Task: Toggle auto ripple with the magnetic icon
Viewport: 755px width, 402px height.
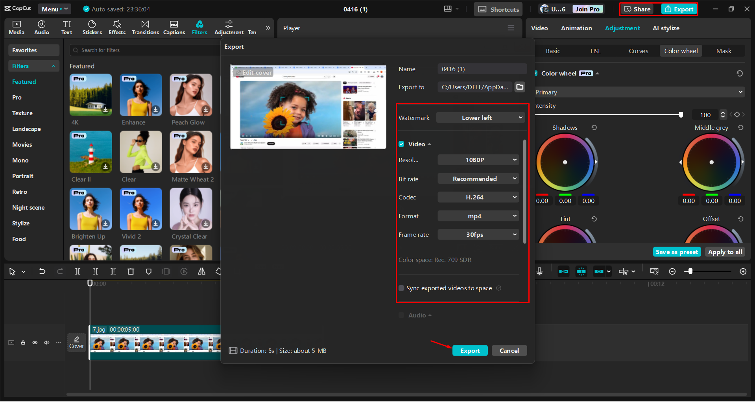Action: pos(581,271)
